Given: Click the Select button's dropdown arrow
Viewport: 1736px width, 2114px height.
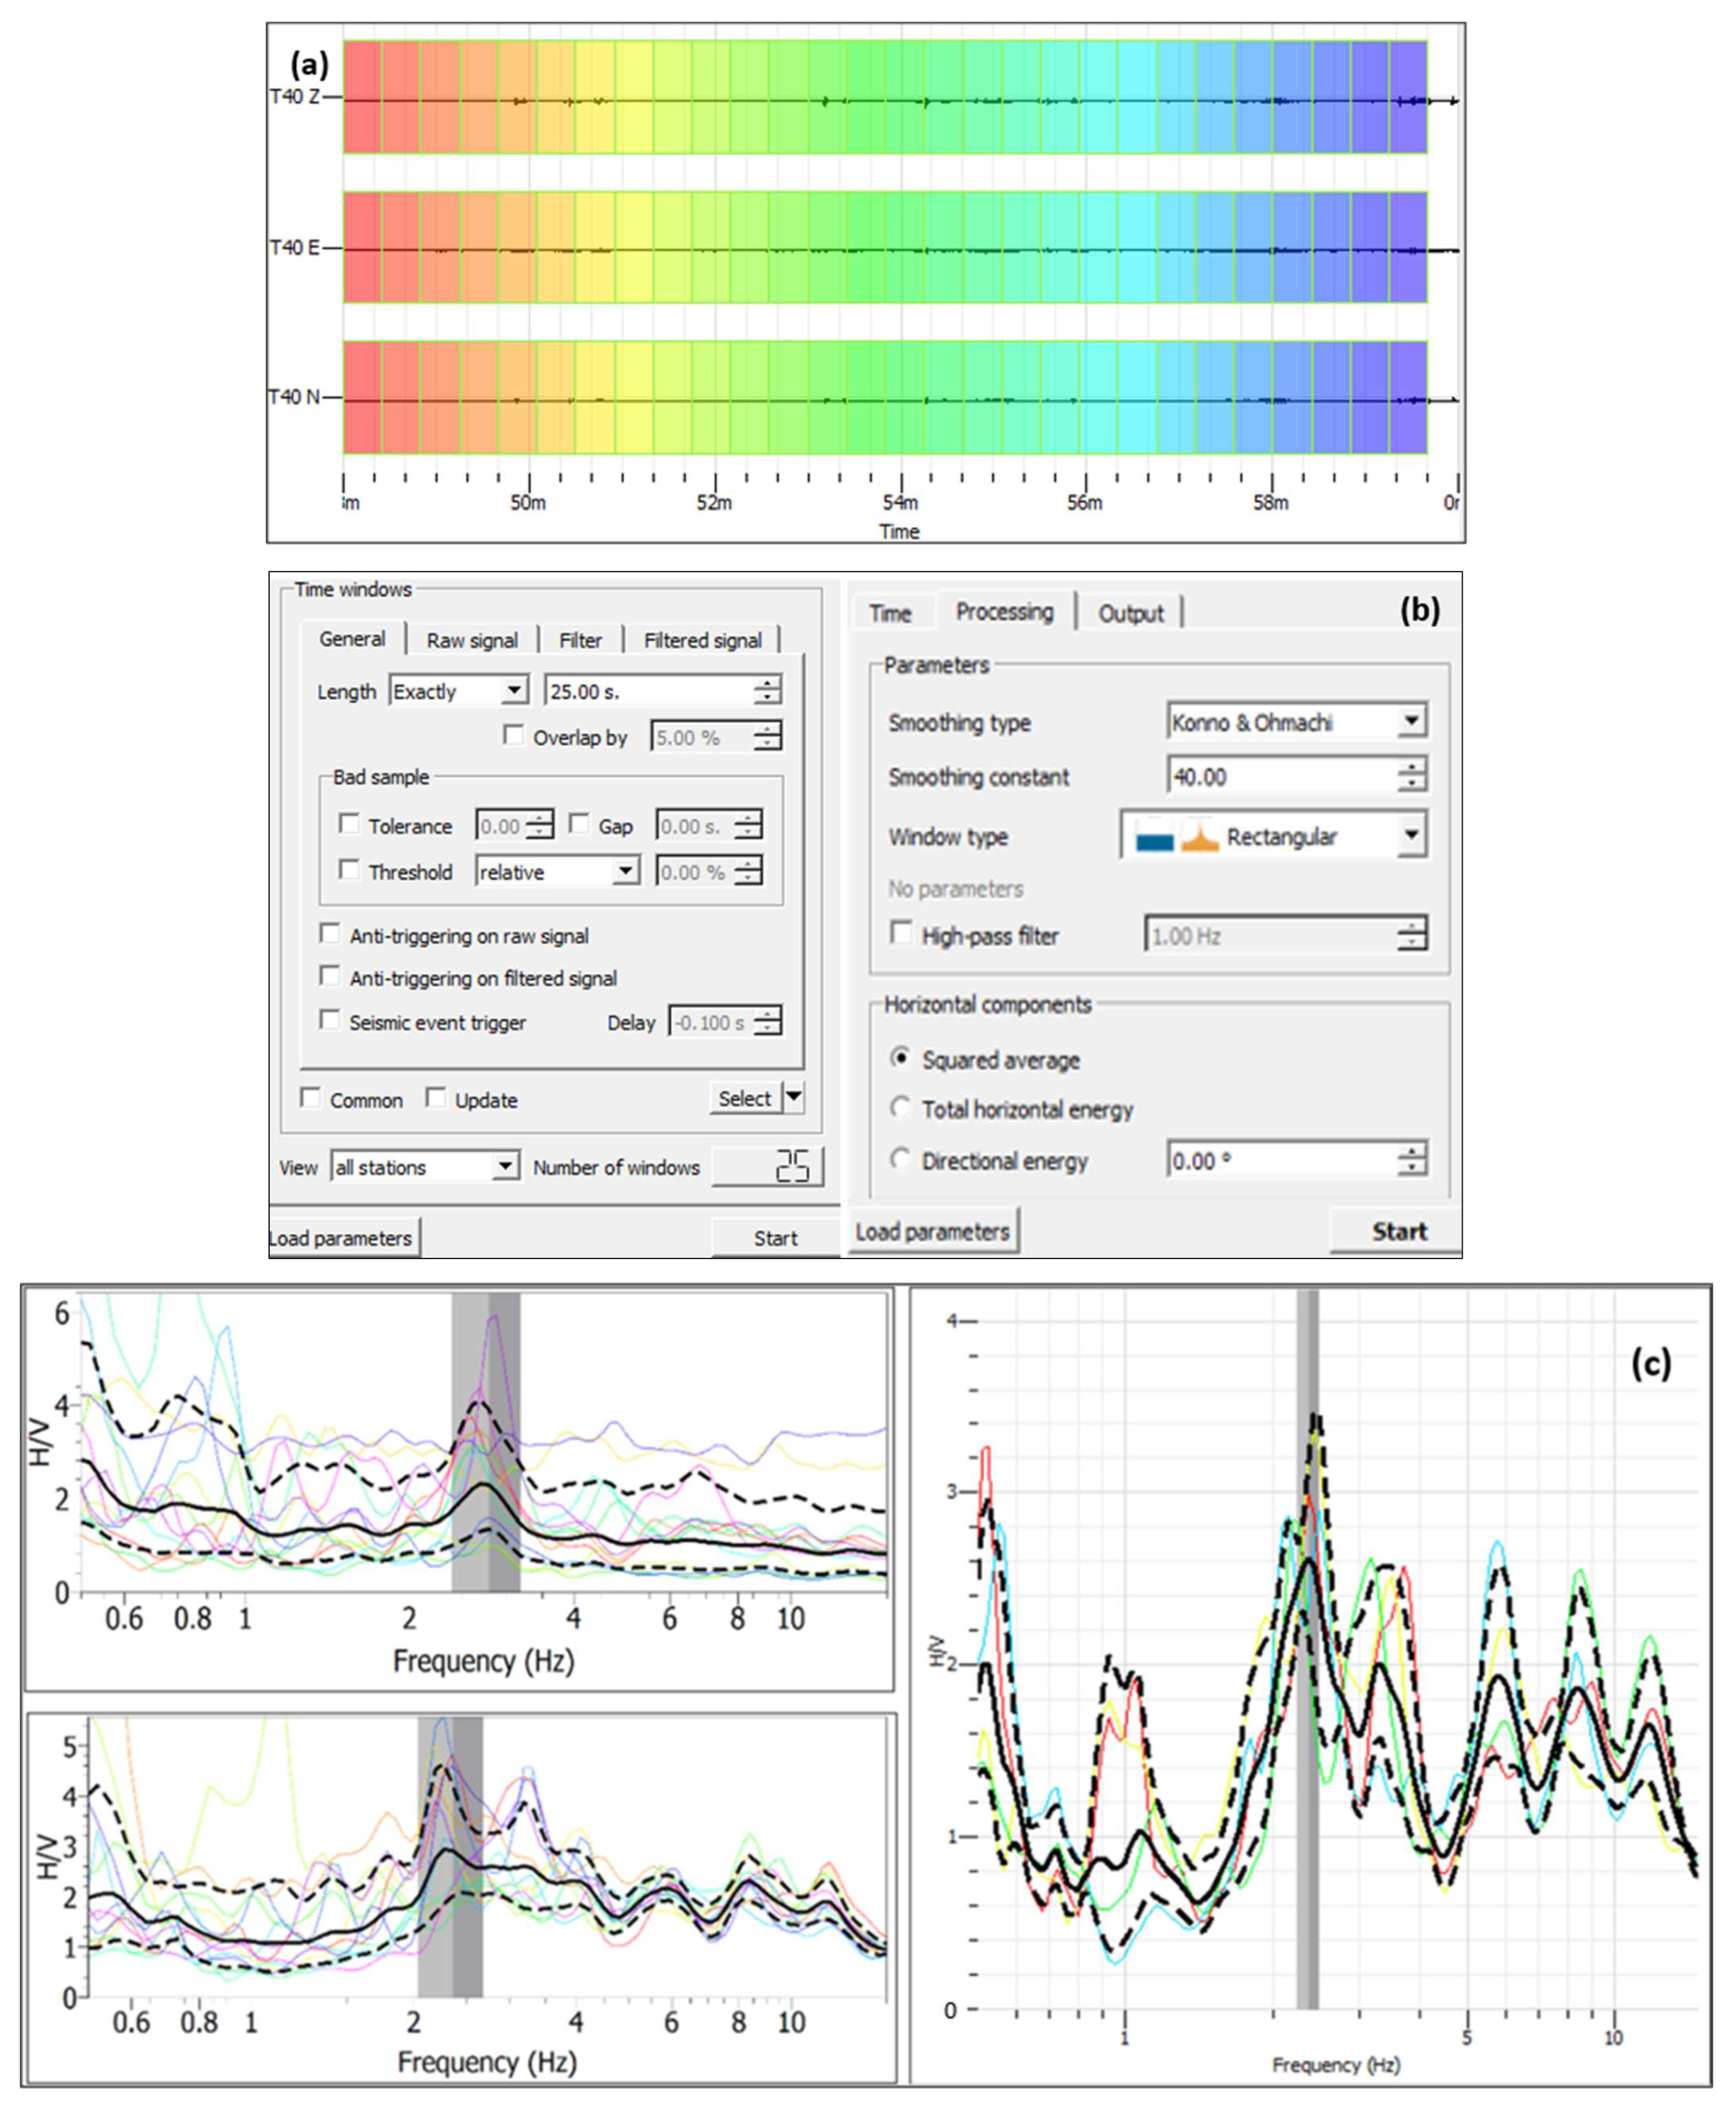Looking at the screenshot, I should point(794,1097).
